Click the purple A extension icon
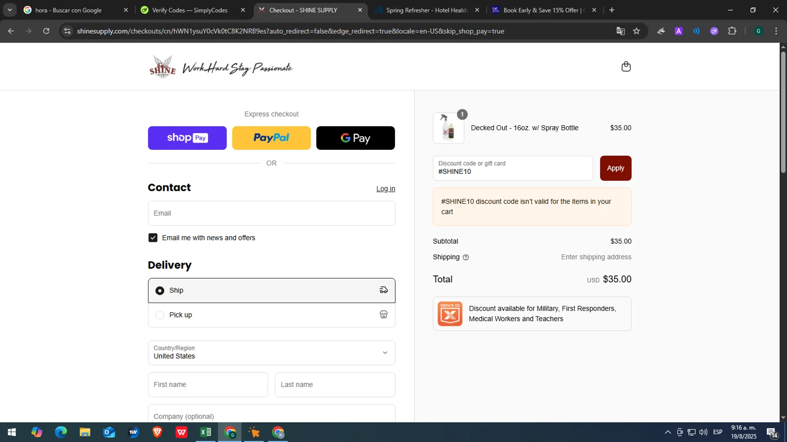This screenshot has height=442, width=787. pyautogui.click(x=678, y=31)
